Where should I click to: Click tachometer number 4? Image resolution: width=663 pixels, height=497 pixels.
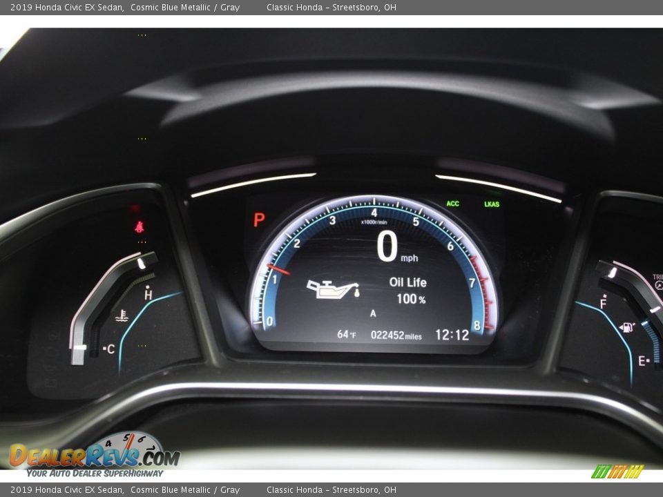tap(374, 213)
